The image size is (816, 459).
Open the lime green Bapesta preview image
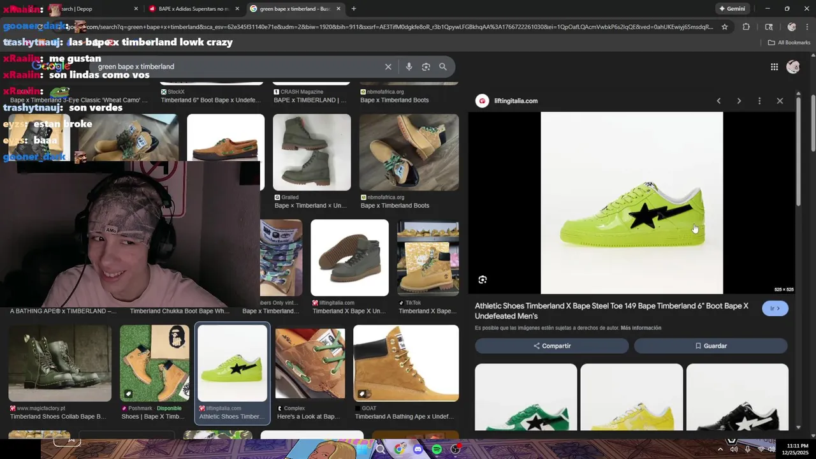[x=632, y=203]
